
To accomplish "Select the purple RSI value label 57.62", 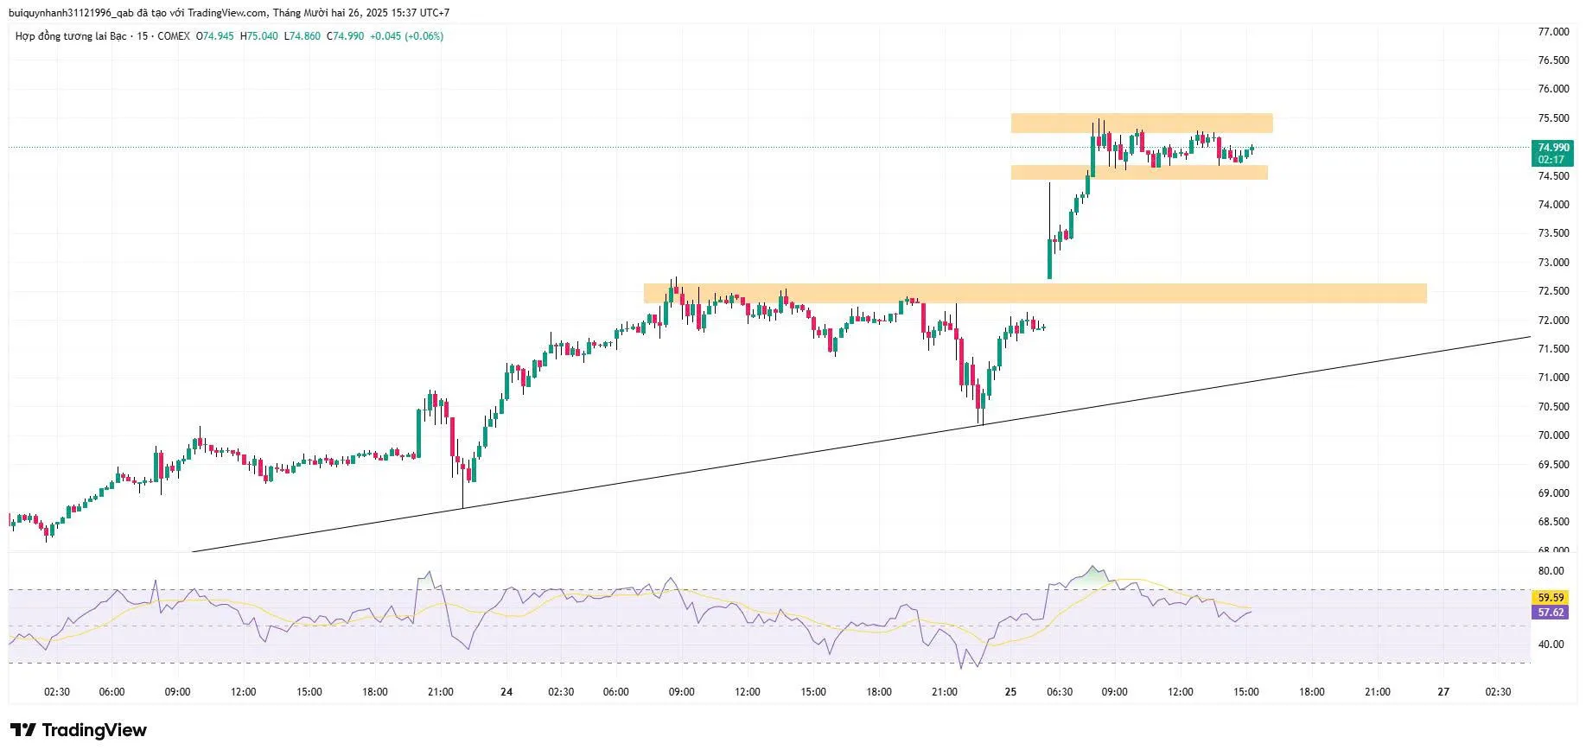I will pos(1551,613).
